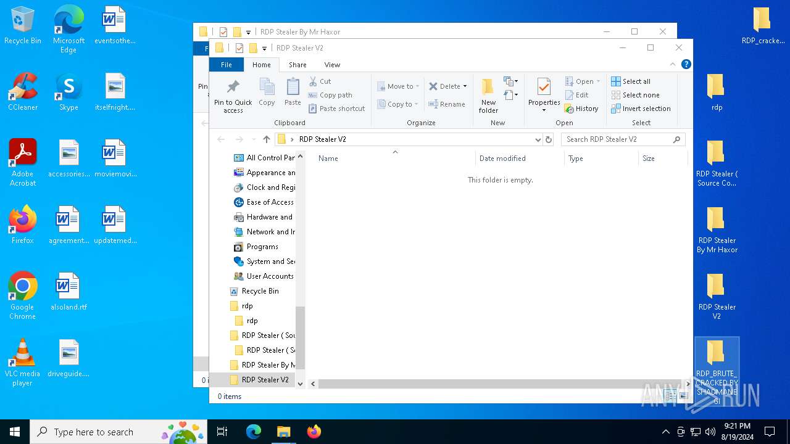Sort by the Name column header
790x444 pixels.
[395, 158]
